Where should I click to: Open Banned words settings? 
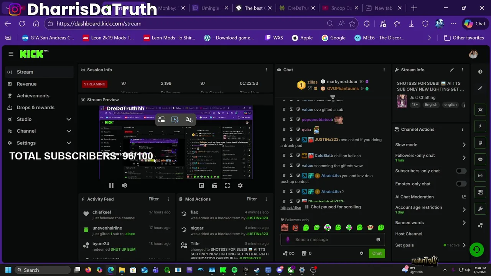click(x=431, y=223)
